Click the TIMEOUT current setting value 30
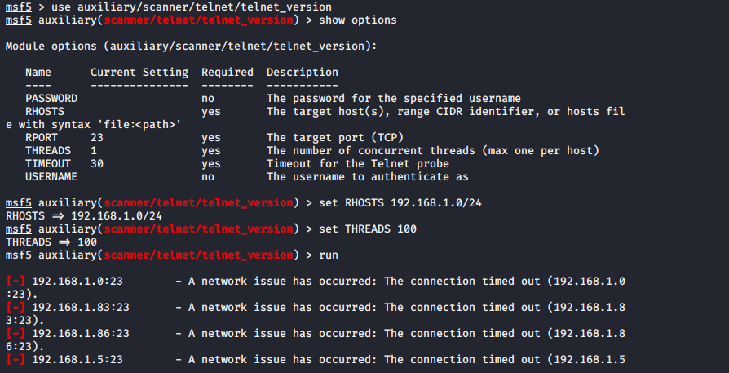 click(97, 164)
